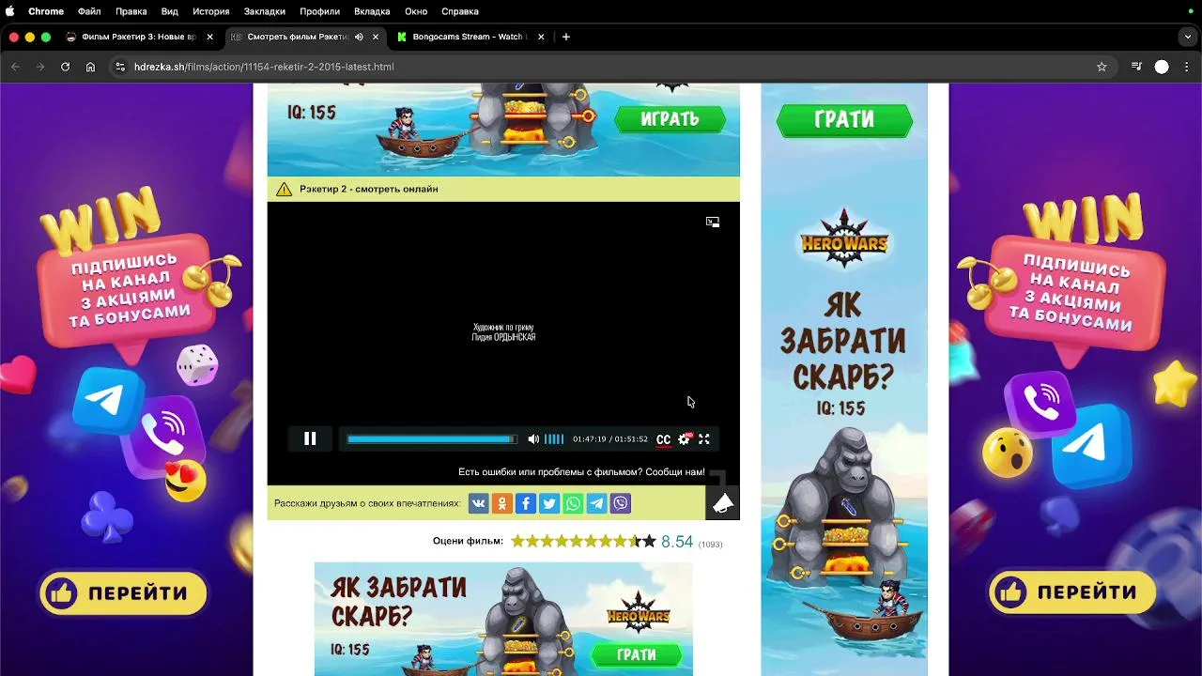Viewport: 1202px width, 676px height.
Task: Rate the film with the star rating
Action: click(x=583, y=542)
